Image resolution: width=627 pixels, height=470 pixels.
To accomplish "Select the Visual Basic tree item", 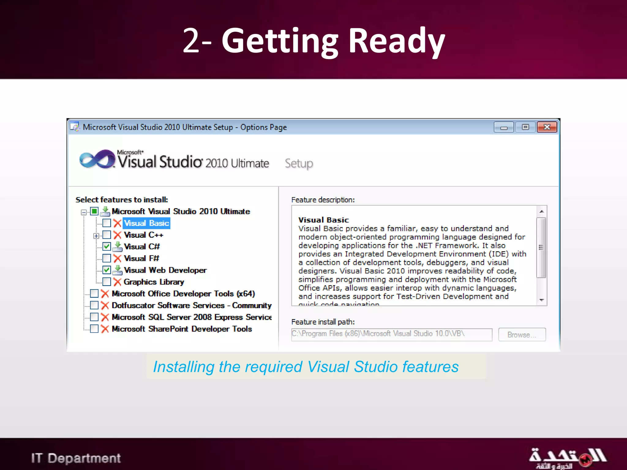I will point(147,223).
